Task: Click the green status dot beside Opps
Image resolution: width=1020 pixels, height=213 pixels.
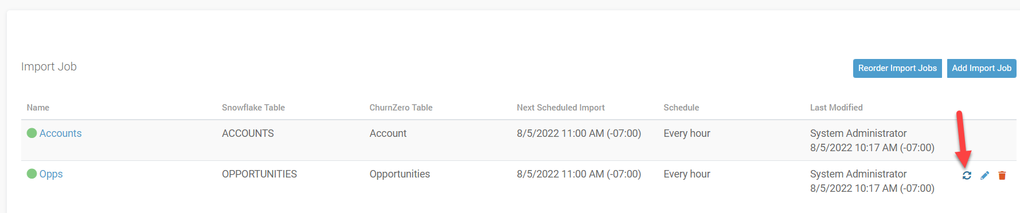Action: (x=32, y=173)
